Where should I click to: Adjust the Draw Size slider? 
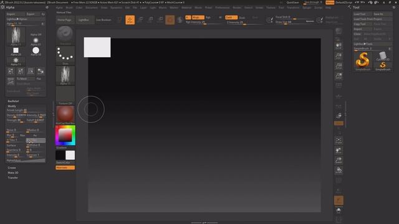pos(294,22)
